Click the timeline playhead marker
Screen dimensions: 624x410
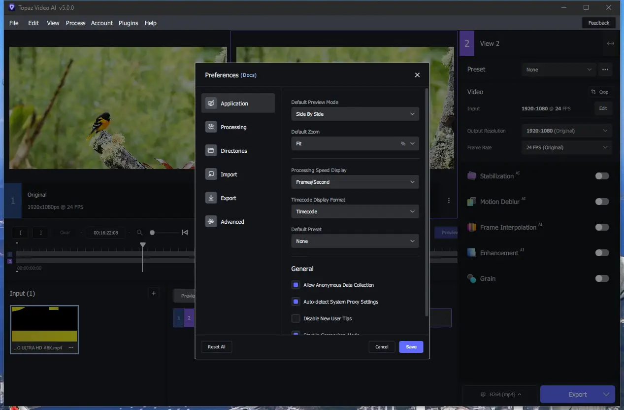(x=143, y=245)
